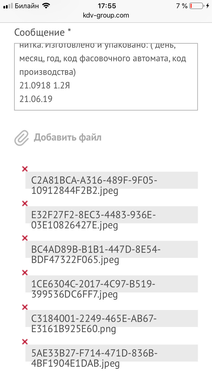212x378 pixels.
Task: Click the paperclip attach icon
Action: point(21,138)
